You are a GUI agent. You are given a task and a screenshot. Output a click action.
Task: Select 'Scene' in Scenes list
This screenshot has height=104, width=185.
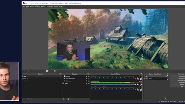click(42, 76)
